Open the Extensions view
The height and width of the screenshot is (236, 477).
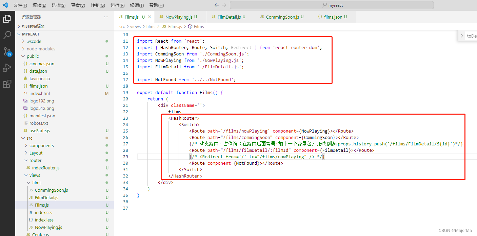coord(7,84)
